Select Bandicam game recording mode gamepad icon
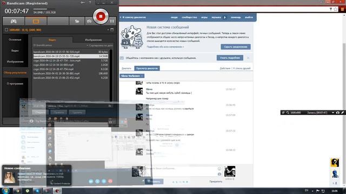This screenshot has width=346, height=194. [14, 22]
